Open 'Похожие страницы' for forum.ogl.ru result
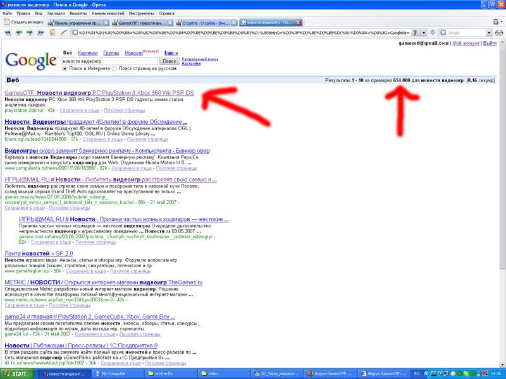 coord(147,139)
